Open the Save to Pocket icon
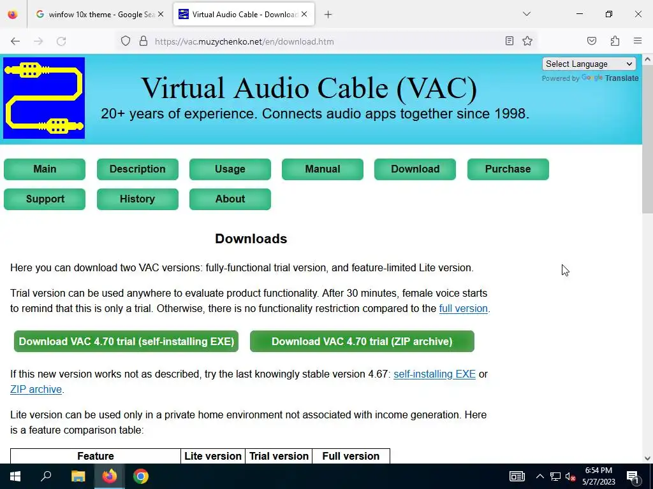The height and width of the screenshot is (489, 653). tap(591, 41)
